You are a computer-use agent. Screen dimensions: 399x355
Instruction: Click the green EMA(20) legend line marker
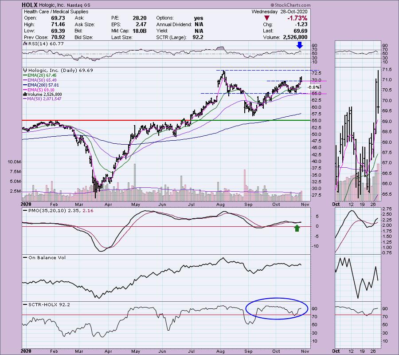point(25,75)
